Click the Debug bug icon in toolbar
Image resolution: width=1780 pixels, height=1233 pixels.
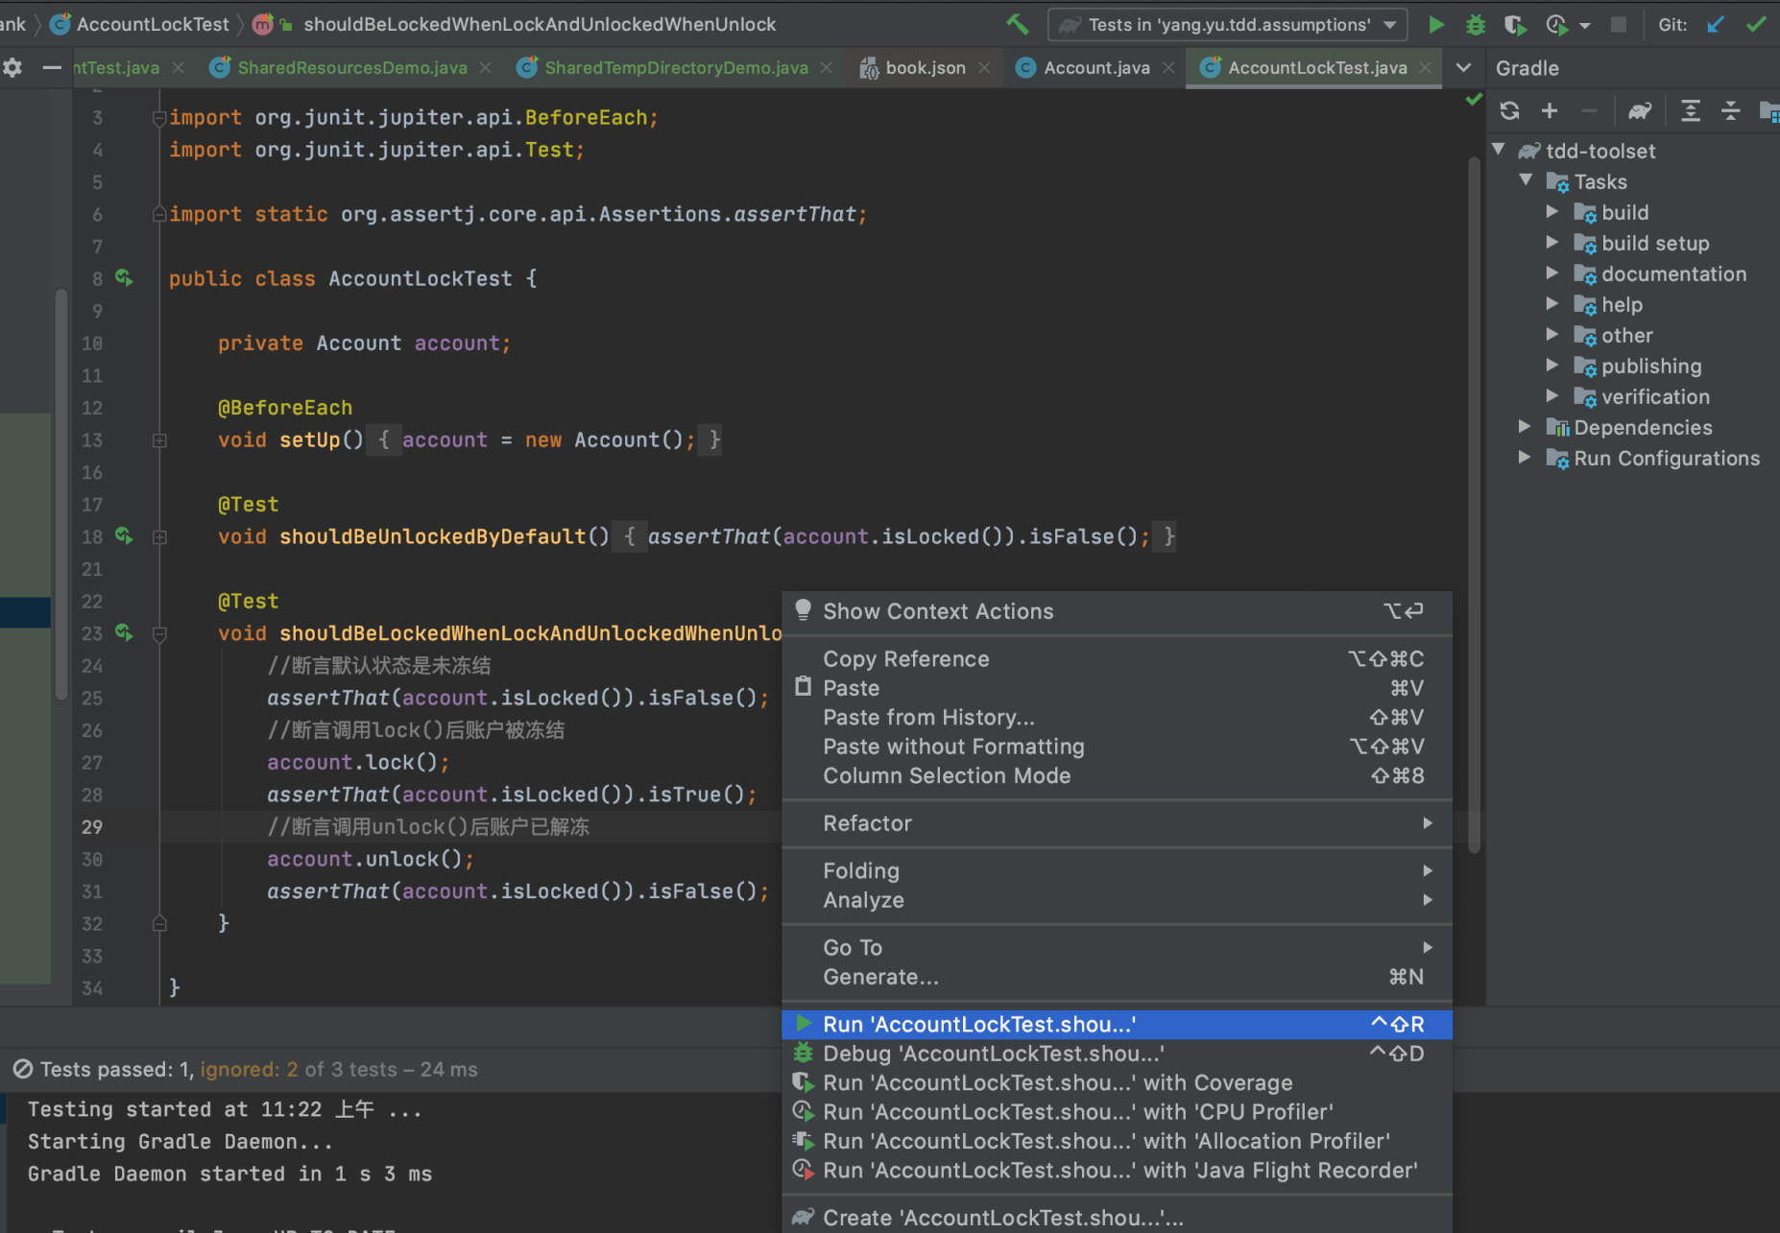1476,25
